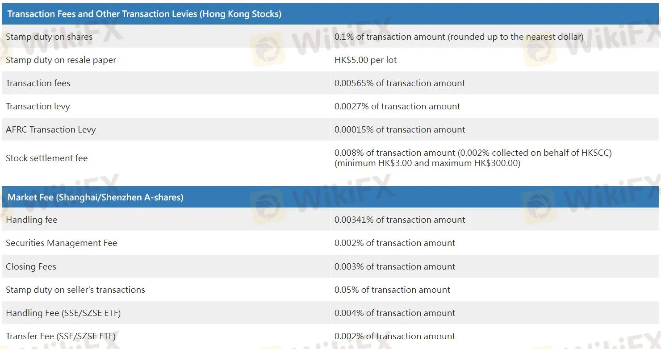
Task: Click the "Stock settlement fee" label
Action: pyautogui.click(x=47, y=158)
